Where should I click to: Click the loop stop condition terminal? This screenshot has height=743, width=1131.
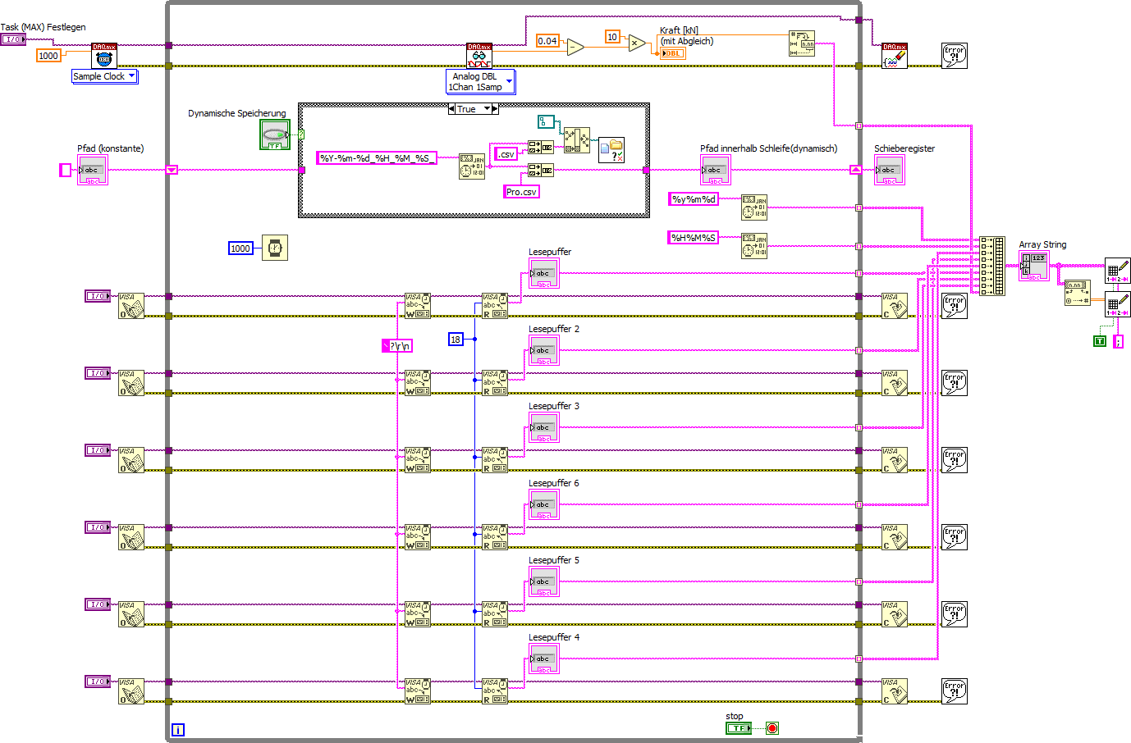coord(772,728)
